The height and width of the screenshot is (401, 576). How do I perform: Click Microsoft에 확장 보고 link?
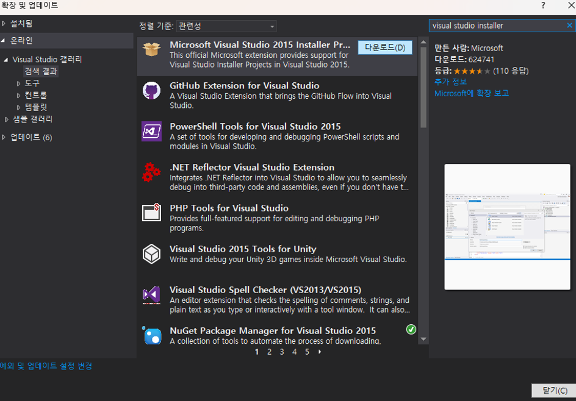click(472, 93)
